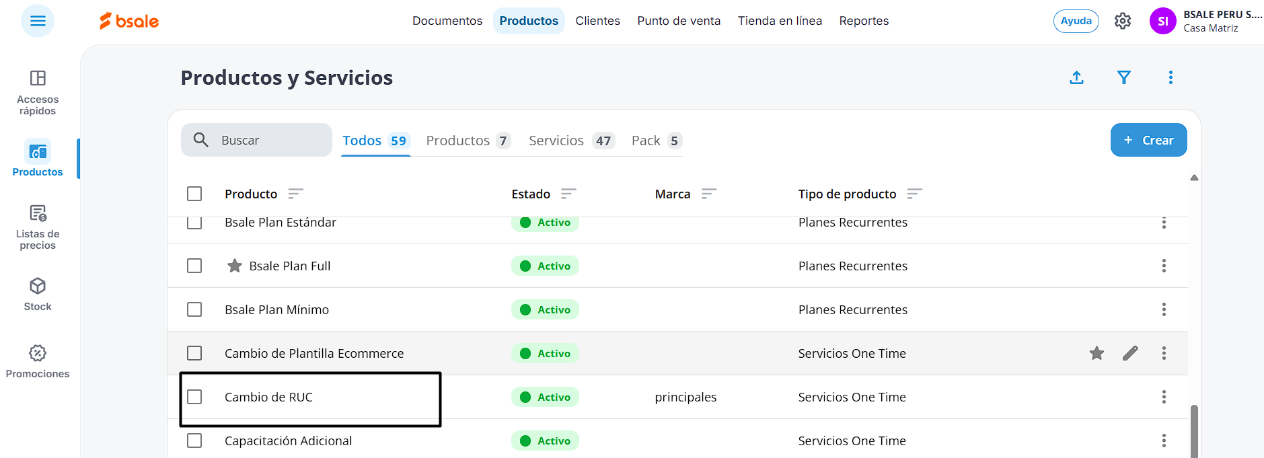Click the Crear button
1264x458 pixels.
click(x=1148, y=140)
